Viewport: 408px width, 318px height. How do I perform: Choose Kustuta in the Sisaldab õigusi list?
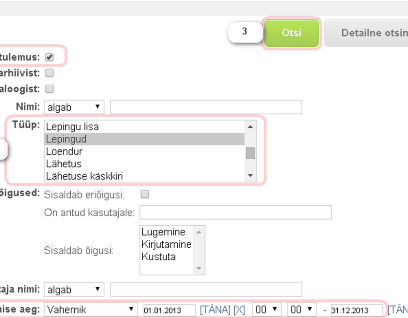coord(166,257)
